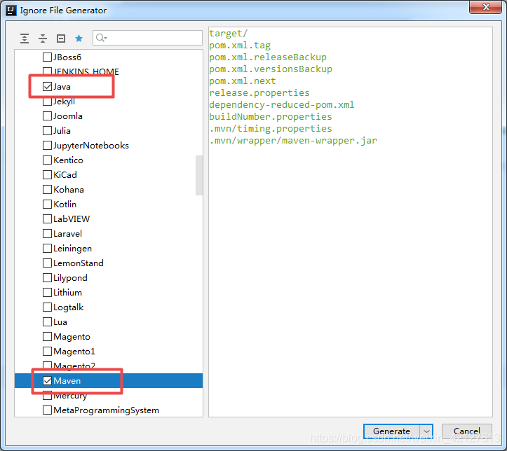Check the LabVIEW checkbox
This screenshot has width=507, height=451.
pyautogui.click(x=47, y=219)
